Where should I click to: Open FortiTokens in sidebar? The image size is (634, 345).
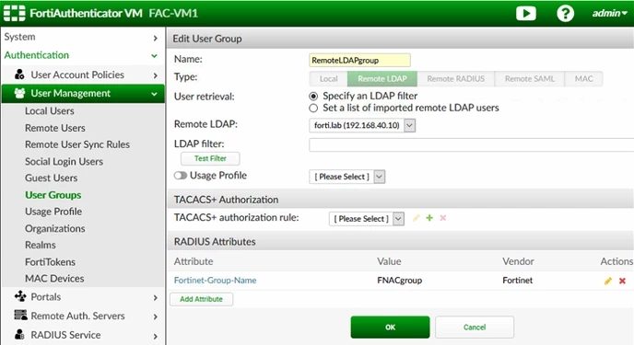[x=50, y=262]
